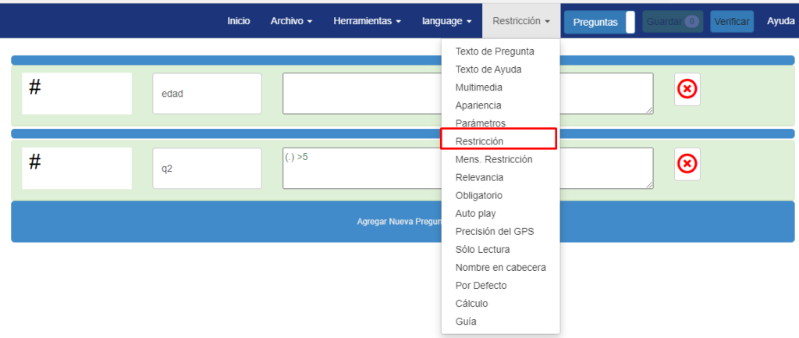
Task: Select Texto de Pregunta menu entry
Action: (x=495, y=51)
